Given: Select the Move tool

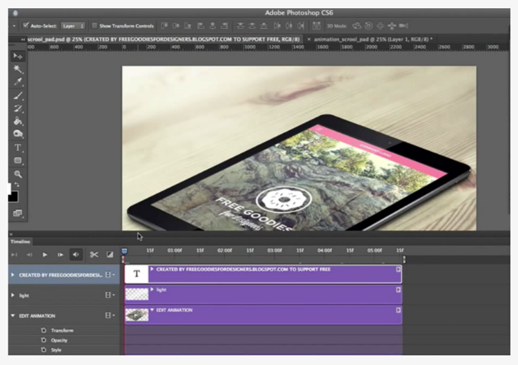Looking at the screenshot, I should click(x=18, y=56).
